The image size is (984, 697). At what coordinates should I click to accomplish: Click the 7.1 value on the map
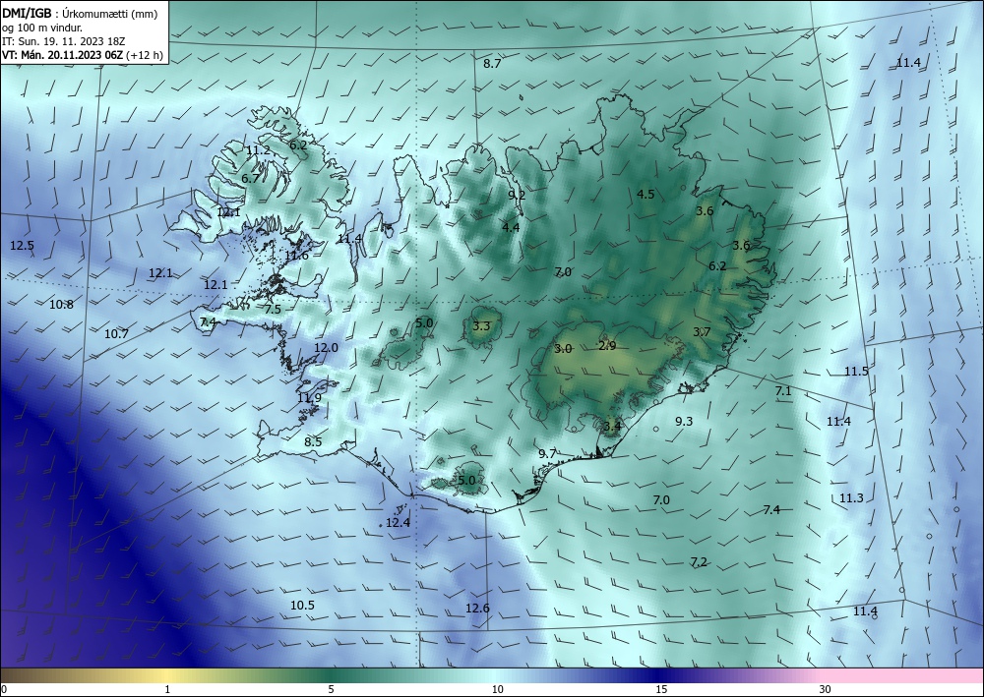point(783,391)
